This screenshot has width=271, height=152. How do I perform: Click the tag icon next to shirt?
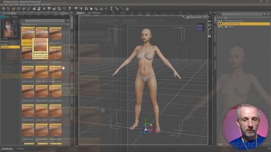[x=96, y=8]
